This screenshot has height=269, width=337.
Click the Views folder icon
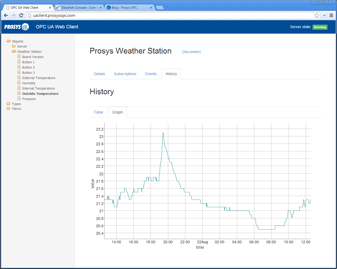[x=8, y=108]
